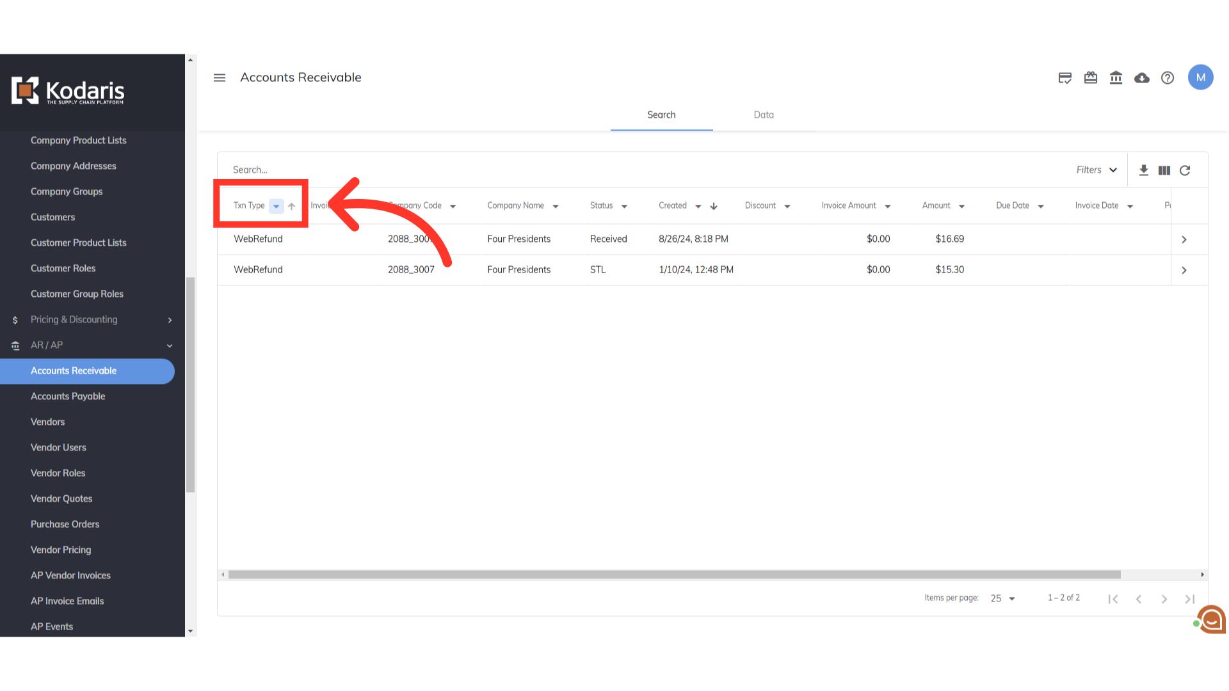Click the bank building icon in header

click(1116, 77)
